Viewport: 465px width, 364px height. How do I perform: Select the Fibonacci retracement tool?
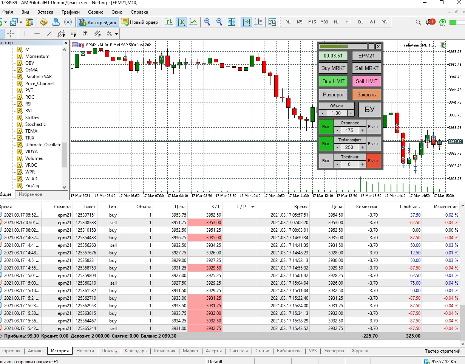73,34
